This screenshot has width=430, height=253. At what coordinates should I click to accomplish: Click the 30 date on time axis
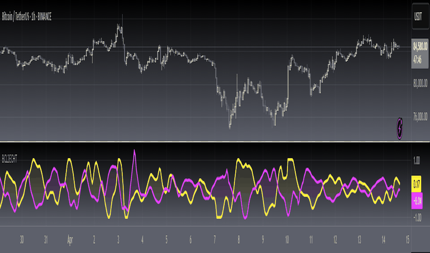click(22, 240)
